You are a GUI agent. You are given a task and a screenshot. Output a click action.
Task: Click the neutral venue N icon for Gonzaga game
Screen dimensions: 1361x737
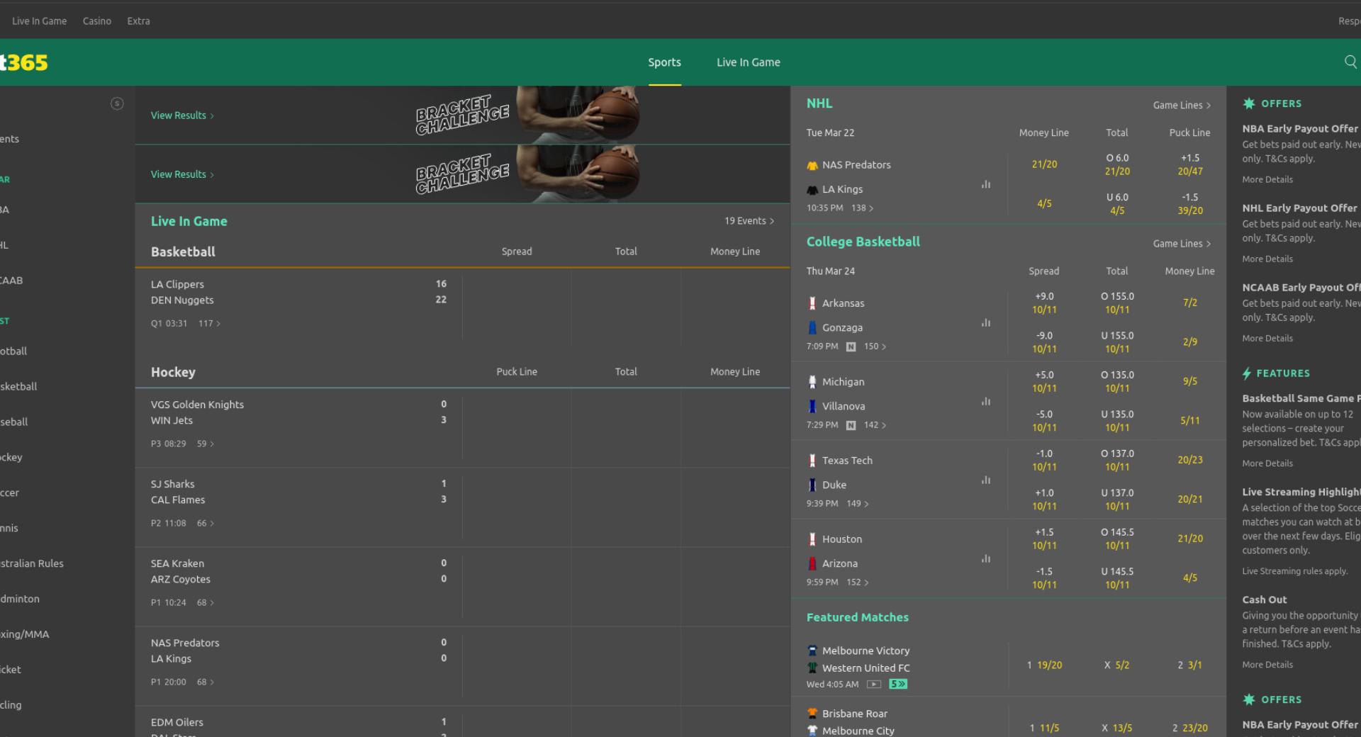coord(851,347)
